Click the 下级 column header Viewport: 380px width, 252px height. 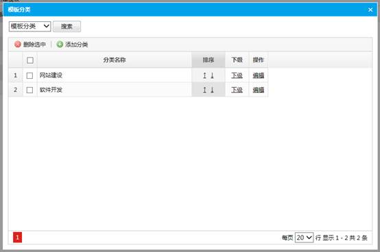coord(237,60)
